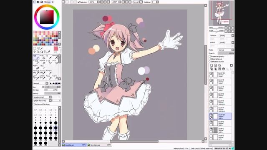Viewport: 267px width, 150px height.
Task: Switch to the New Canvas tab
Action: click(99, 145)
